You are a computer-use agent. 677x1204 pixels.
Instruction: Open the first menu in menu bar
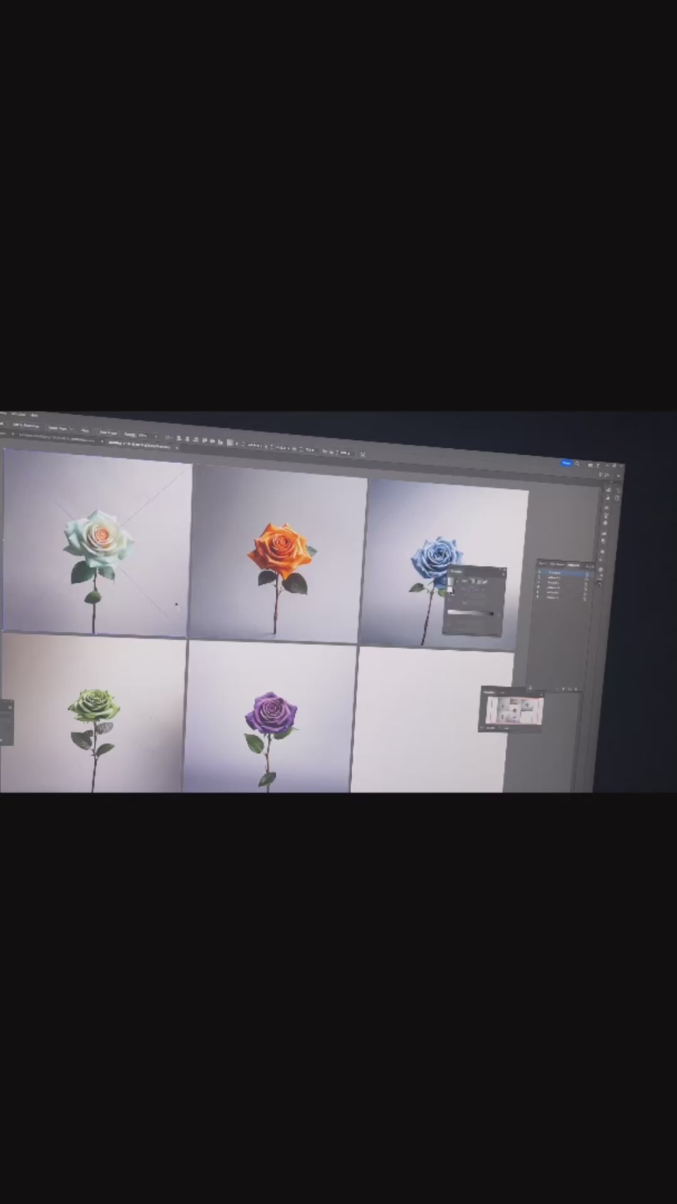point(3,414)
